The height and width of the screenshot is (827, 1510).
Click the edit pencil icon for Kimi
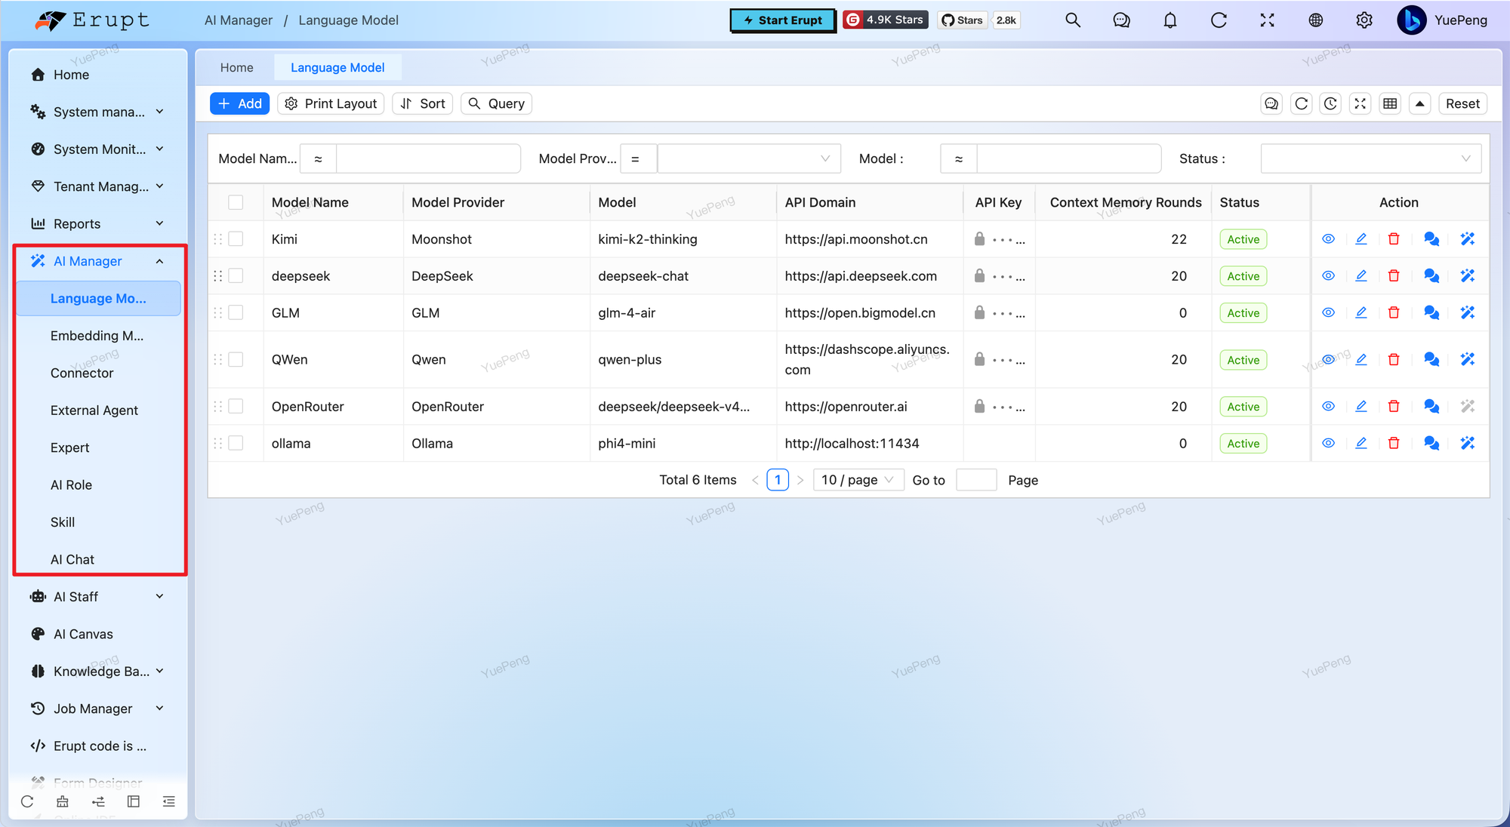click(1361, 239)
